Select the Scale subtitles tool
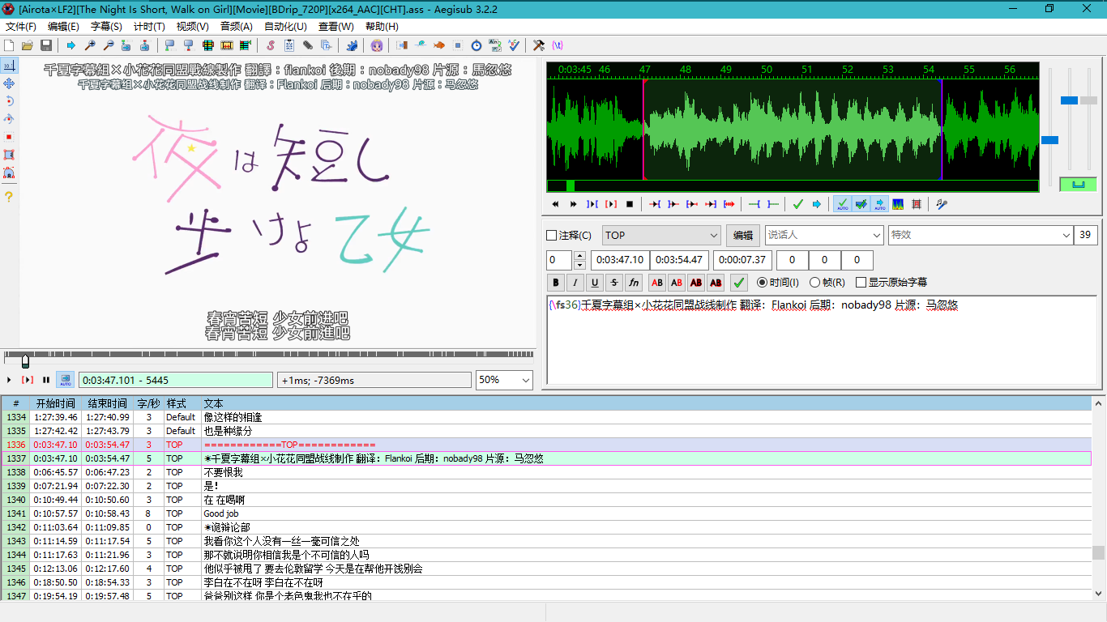The image size is (1107, 622). [9, 137]
